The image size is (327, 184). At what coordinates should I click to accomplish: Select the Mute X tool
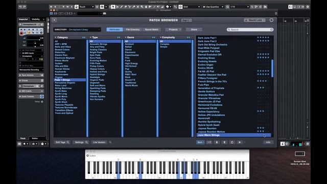[x=138, y=7]
